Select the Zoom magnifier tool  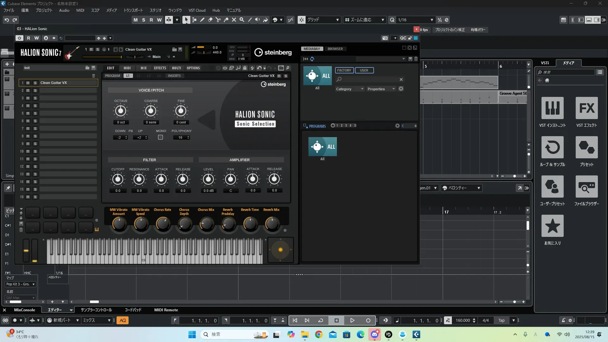(x=242, y=20)
